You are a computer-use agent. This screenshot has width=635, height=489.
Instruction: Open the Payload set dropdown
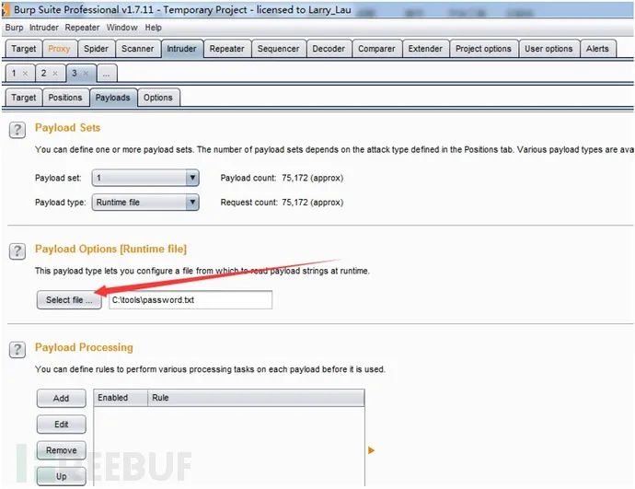click(145, 178)
